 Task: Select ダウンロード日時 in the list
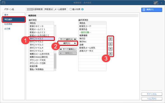tap(41, 63)
